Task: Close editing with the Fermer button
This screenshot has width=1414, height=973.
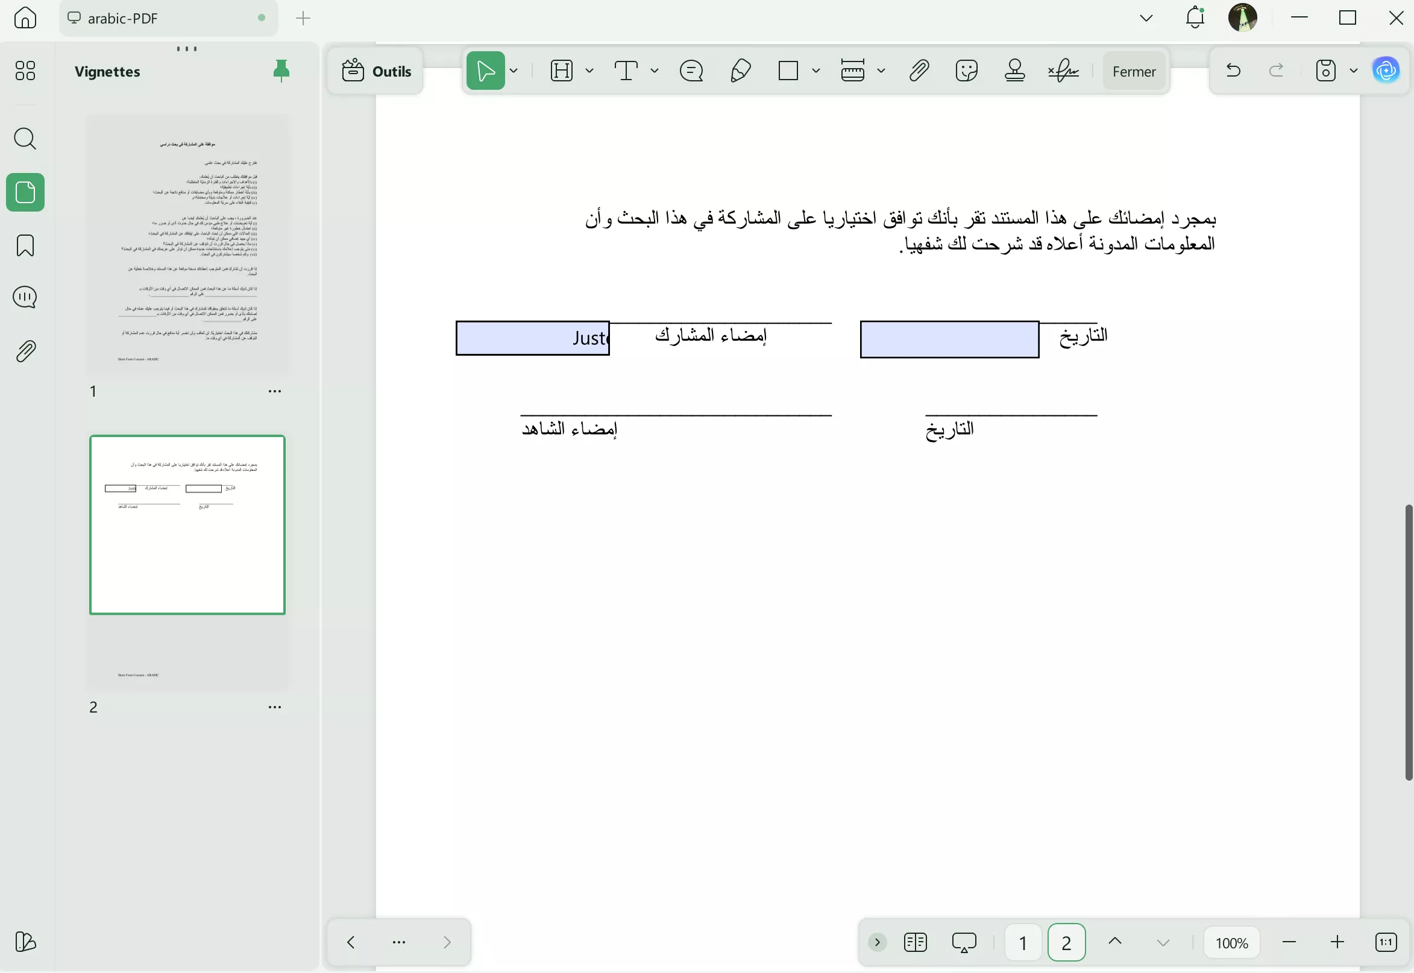Action: point(1134,70)
